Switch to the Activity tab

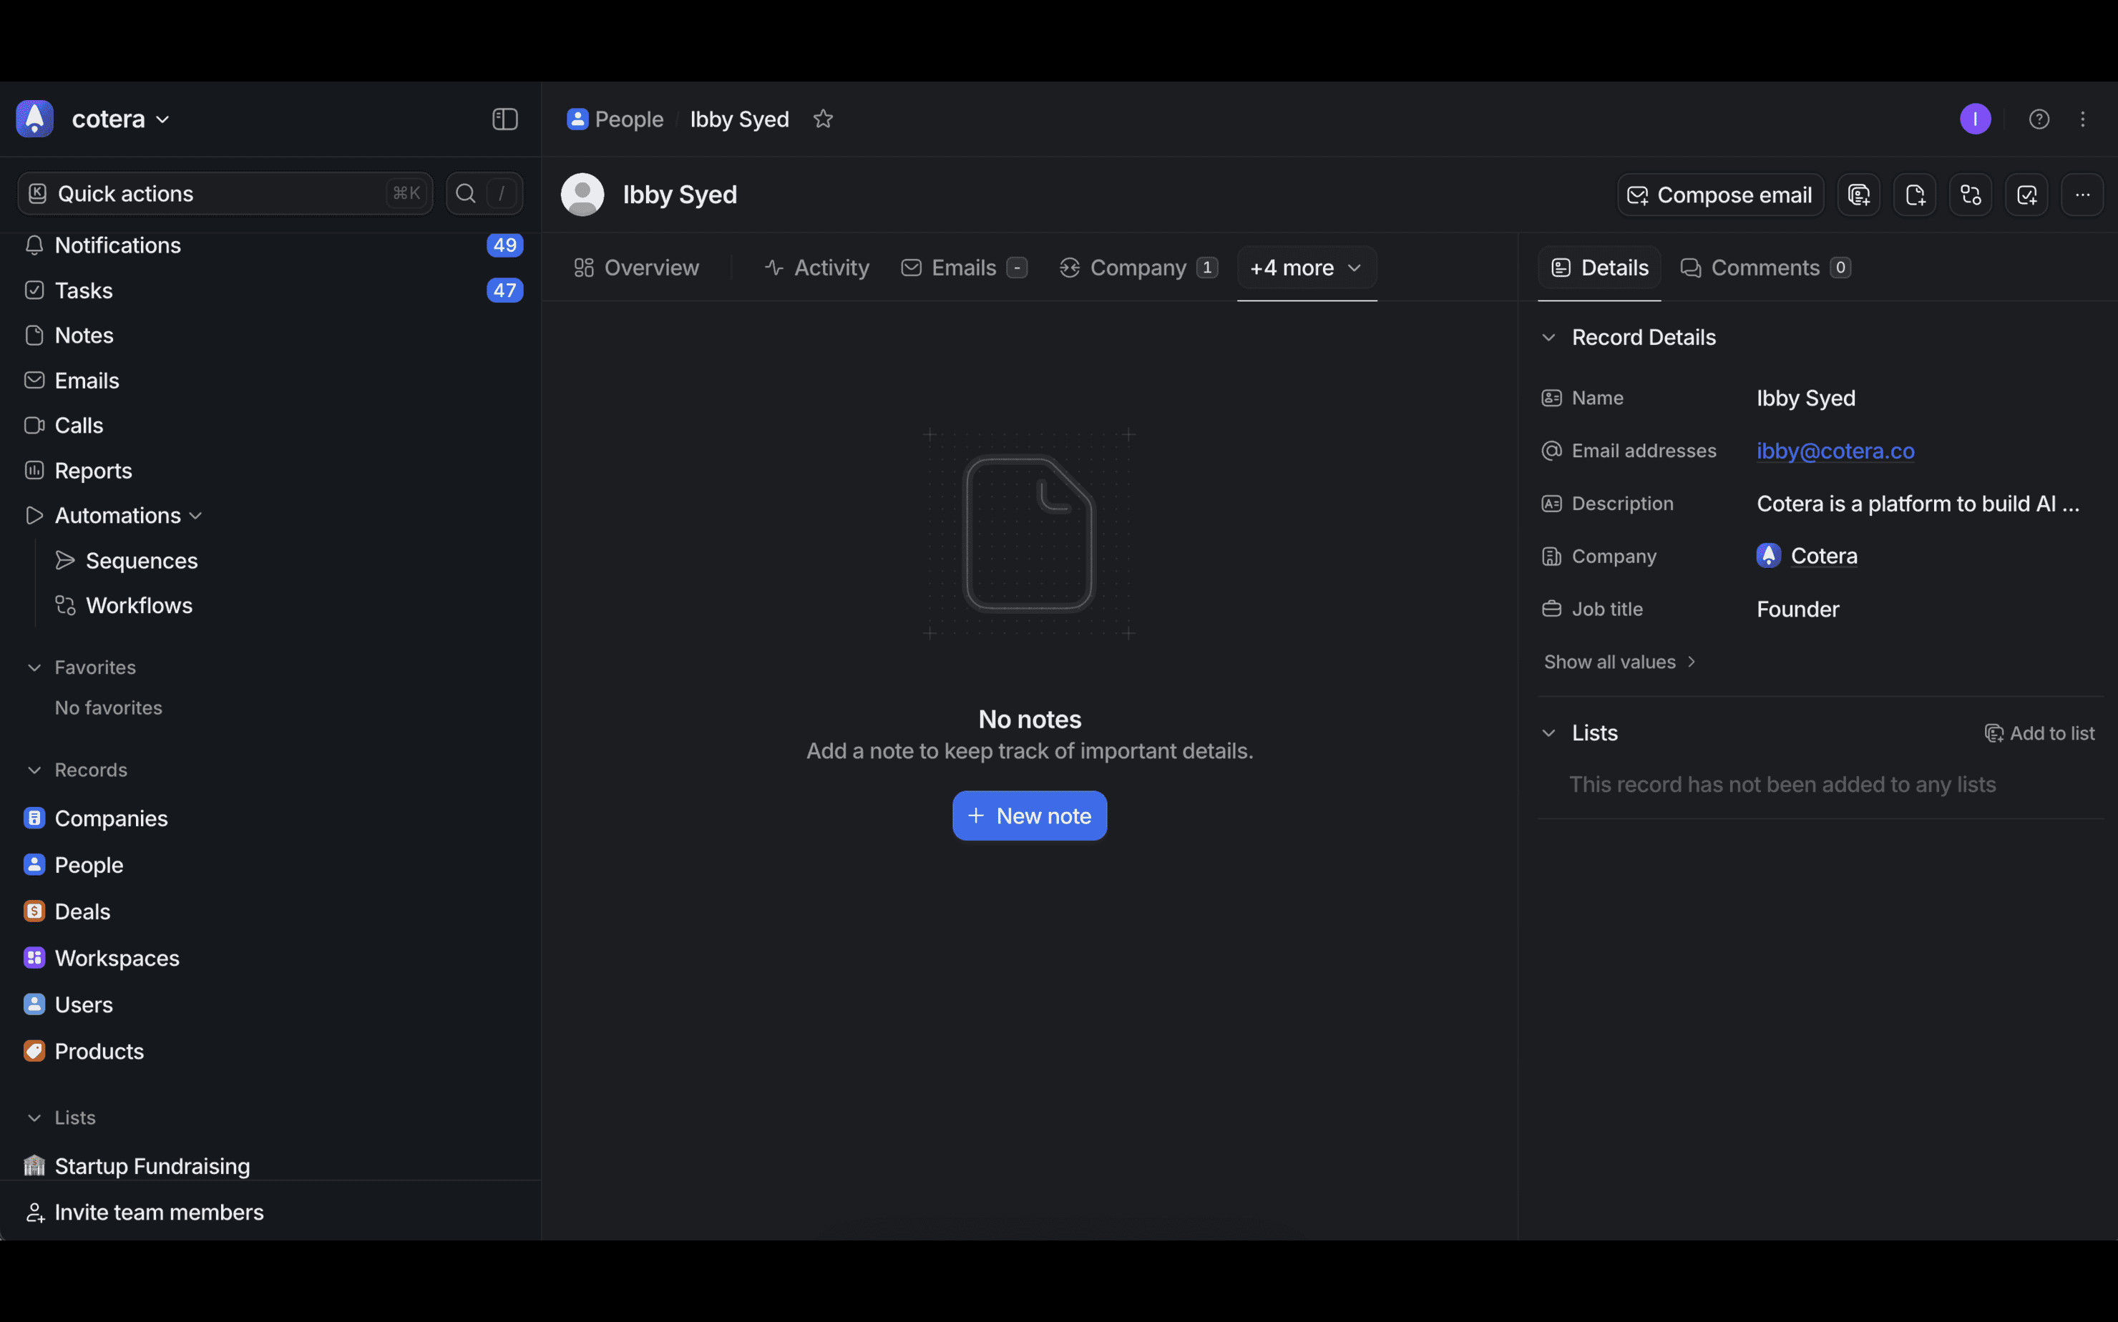816,268
